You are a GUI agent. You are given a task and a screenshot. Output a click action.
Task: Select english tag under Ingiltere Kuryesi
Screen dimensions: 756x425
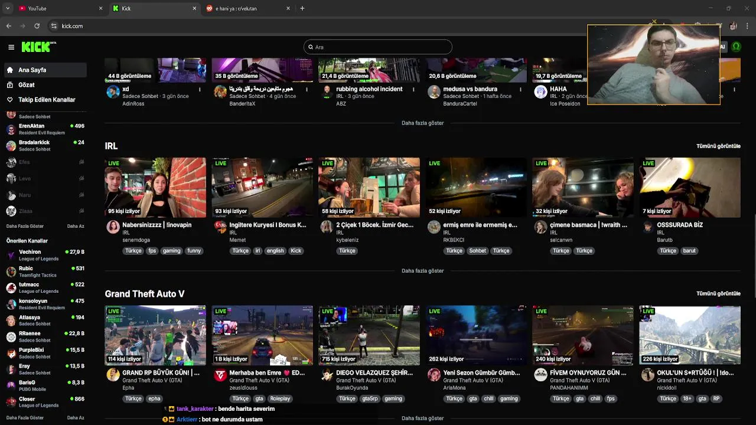click(x=275, y=251)
